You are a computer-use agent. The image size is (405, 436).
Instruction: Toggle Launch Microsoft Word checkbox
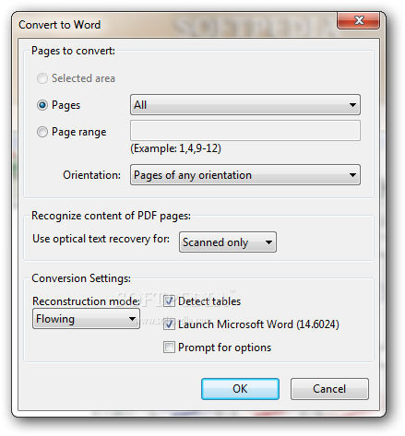[x=169, y=324]
